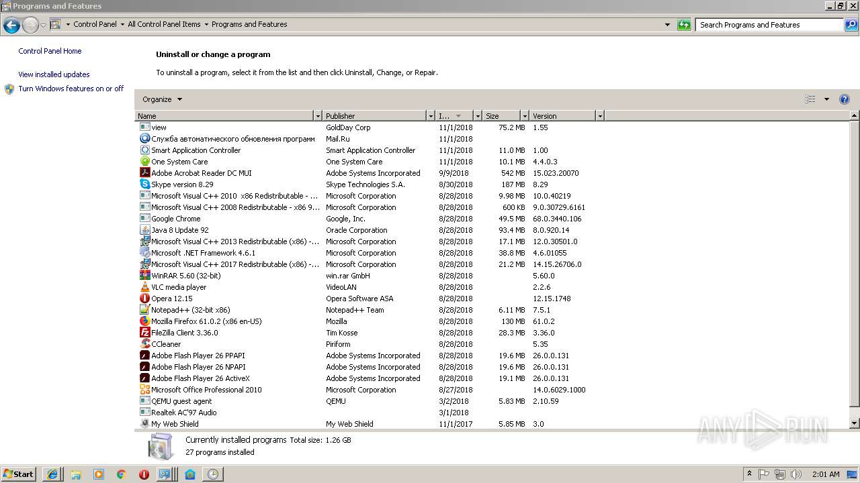Click the Opera 12.15 list icon

click(x=144, y=298)
